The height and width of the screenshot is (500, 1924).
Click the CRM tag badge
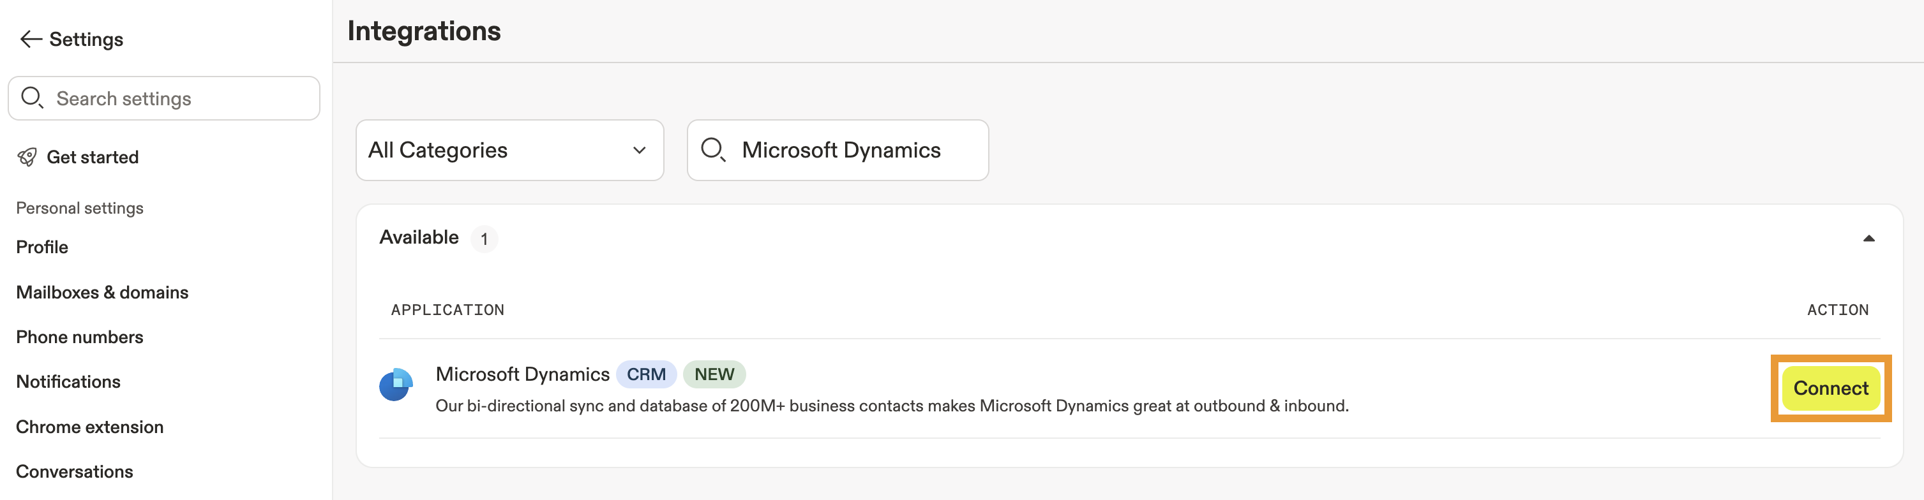point(646,374)
